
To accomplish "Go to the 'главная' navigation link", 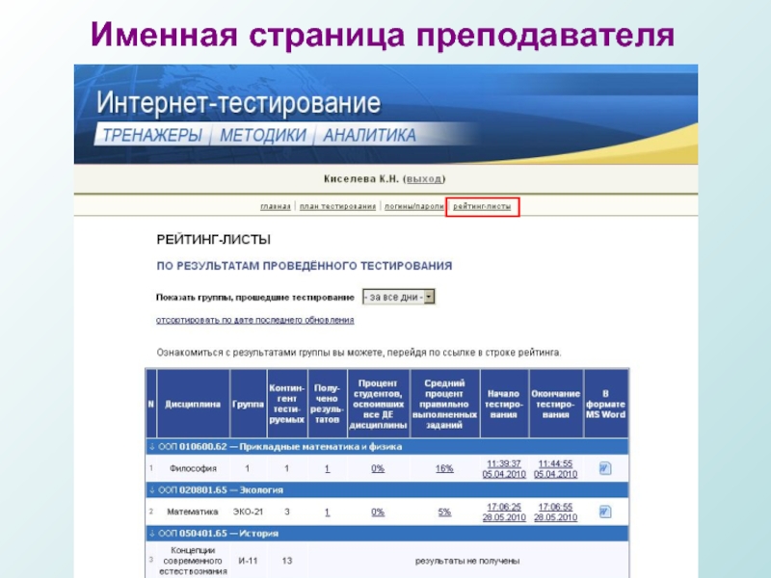I will pos(276,206).
